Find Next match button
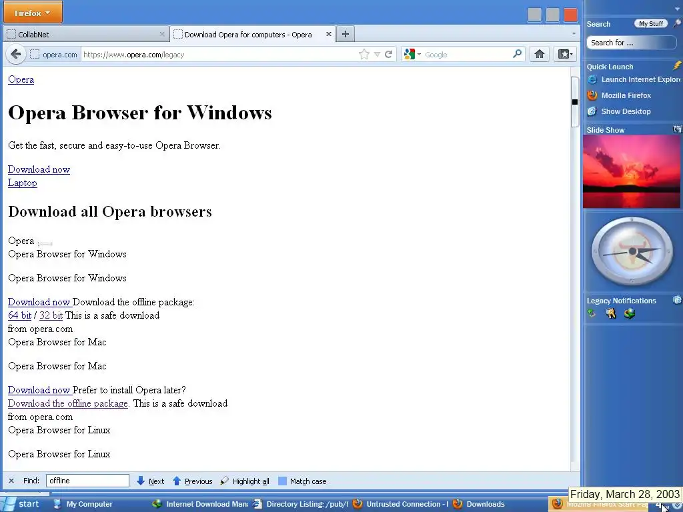Screen dimensions: 683x512 tap(150, 481)
